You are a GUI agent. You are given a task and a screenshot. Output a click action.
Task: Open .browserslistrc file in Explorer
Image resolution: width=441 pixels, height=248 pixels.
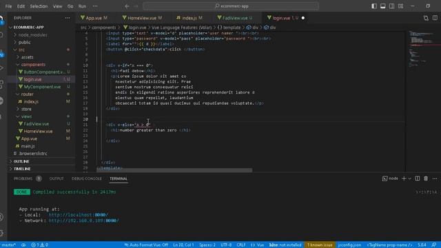click(33, 154)
